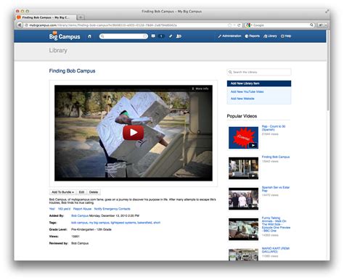The image size is (344, 280).
Task: Go to the Big Campus home icon
Action: pos(89,36)
